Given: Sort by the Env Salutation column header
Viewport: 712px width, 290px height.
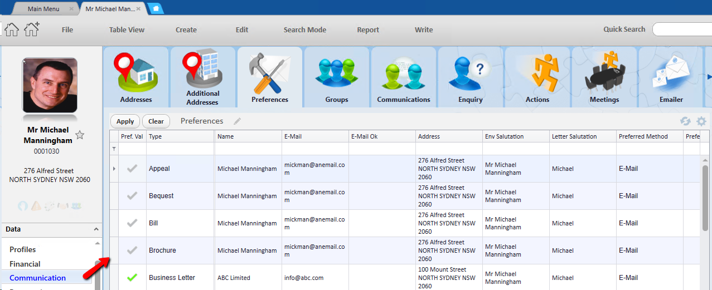Looking at the screenshot, I should (x=516, y=136).
